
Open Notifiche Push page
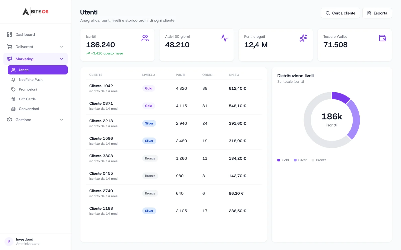pos(38,80)
